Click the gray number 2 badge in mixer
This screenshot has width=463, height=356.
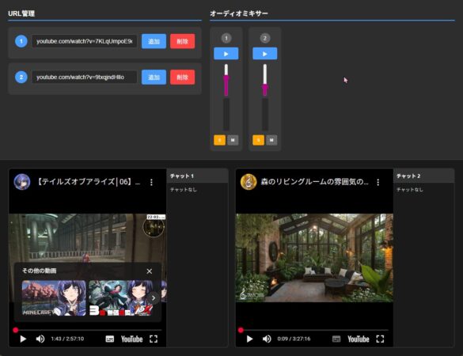pyautogui.click(x=265, y=38)
